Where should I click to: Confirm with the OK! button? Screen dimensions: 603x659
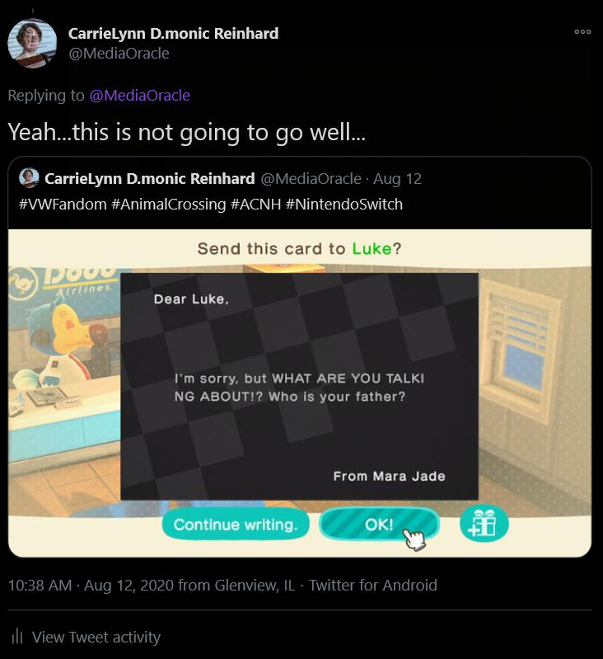pyautogui.click(x=379, y=524)
